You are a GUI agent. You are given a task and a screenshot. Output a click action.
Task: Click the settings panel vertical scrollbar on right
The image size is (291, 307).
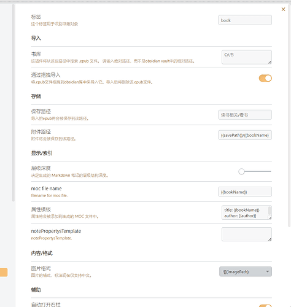click(x=289, y=115)
